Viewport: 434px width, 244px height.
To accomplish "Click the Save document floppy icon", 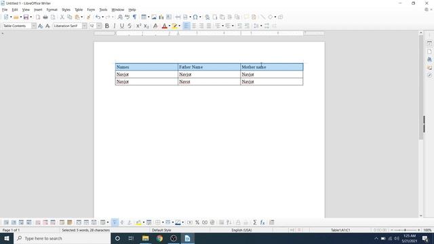I will [x=26, y=17].
